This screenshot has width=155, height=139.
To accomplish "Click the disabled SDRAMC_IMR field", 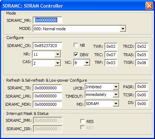I will pos(48,120).
